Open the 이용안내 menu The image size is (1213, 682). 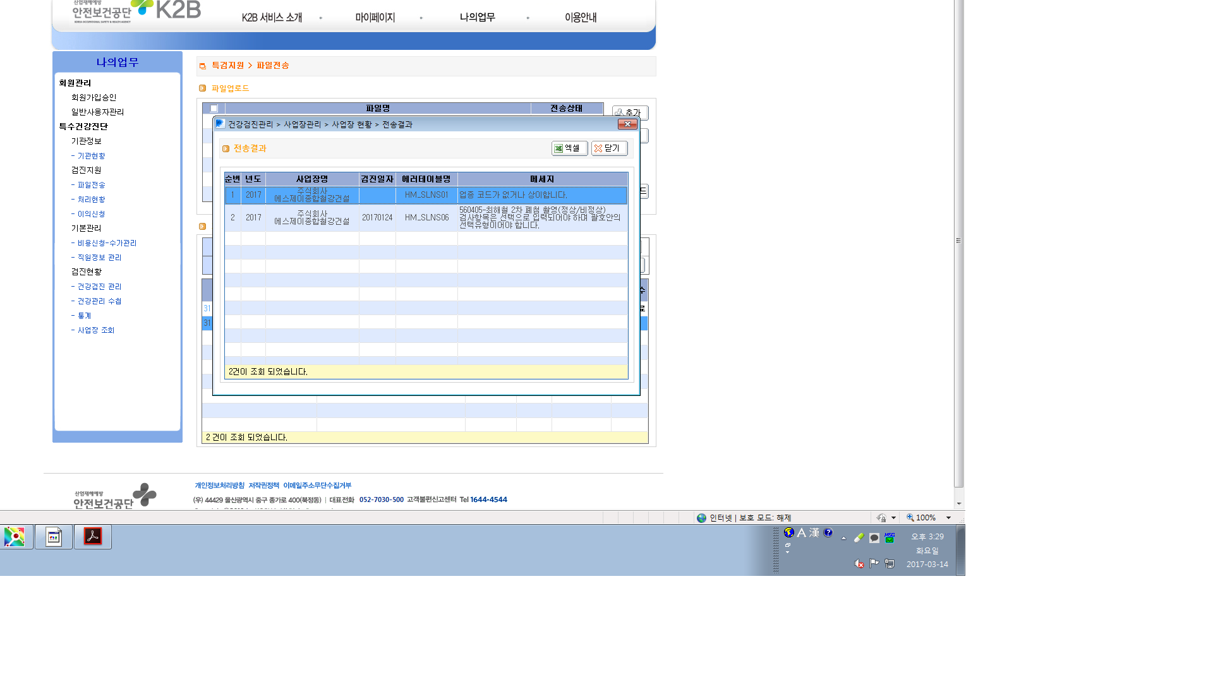click(581, 18)
